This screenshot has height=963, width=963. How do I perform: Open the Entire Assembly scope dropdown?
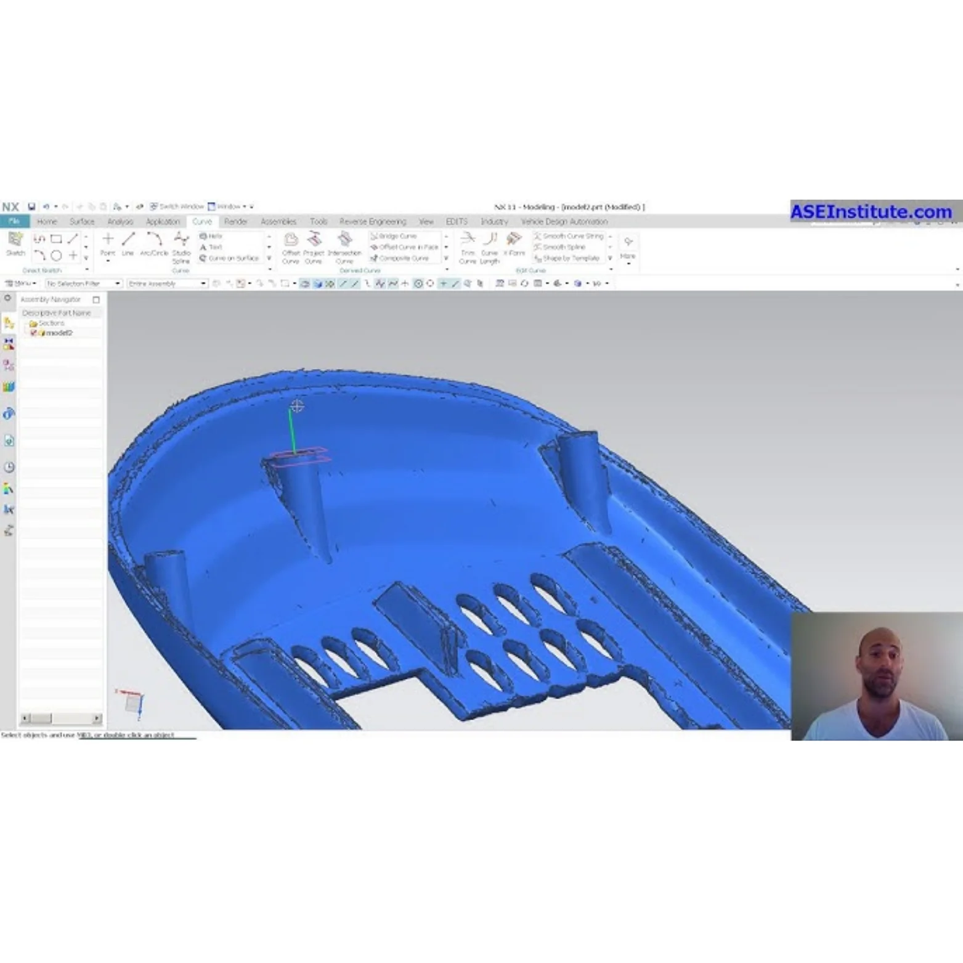(x=203, y=283)
